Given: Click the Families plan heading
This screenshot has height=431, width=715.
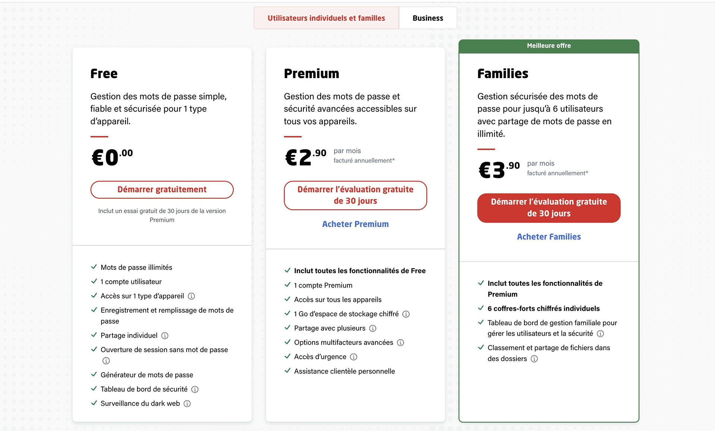Looking at the screenshot, I should pyautogui.click(x=503, y=74).
